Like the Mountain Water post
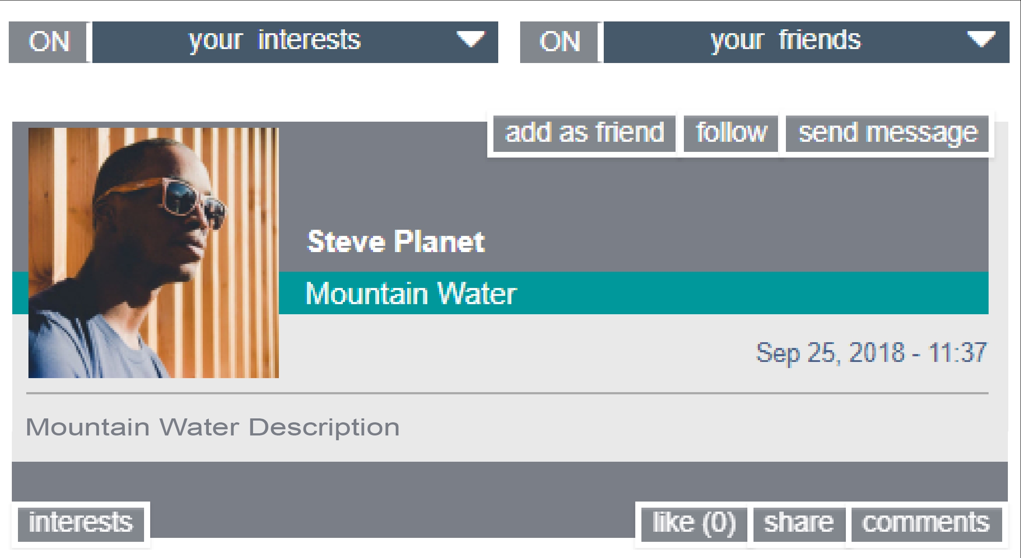The height and width of the screenshot is (558, 1021). pos(694,523)
